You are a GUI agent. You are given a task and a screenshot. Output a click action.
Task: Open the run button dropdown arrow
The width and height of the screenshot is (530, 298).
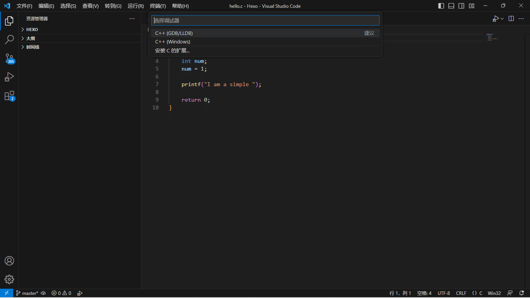(502, 19)
